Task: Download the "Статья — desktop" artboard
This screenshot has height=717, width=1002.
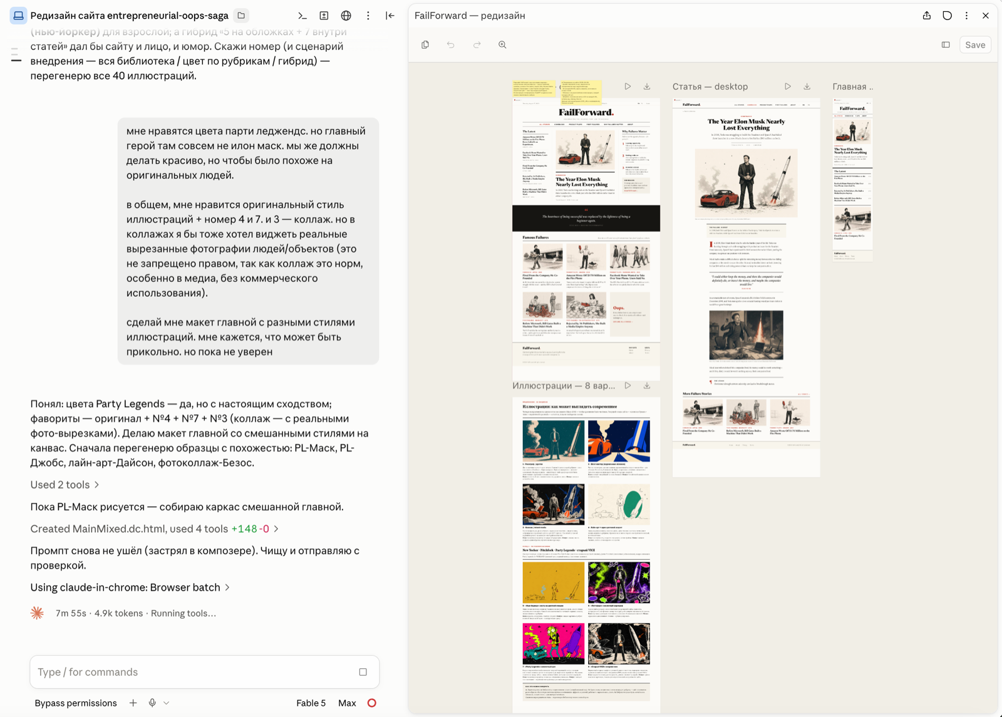Action: point(807,86)
